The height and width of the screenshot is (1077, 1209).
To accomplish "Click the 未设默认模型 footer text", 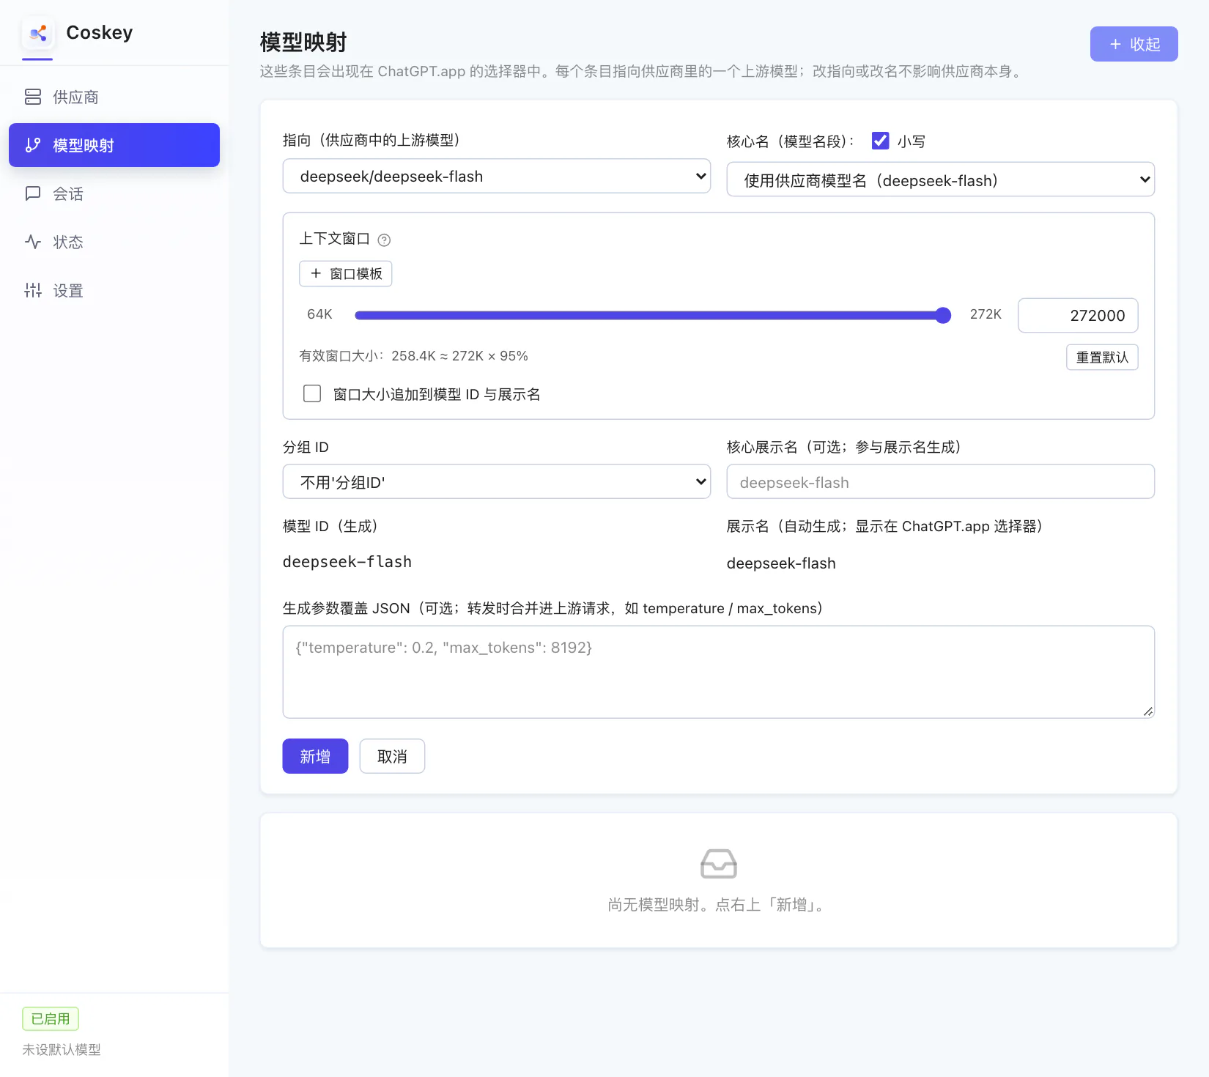I will (62, 1050).
